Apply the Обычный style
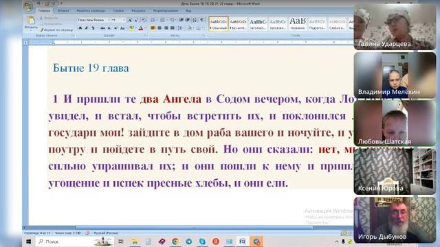This screenshot has height=247, width=440. pyautogui.click(x=219, y=24)
